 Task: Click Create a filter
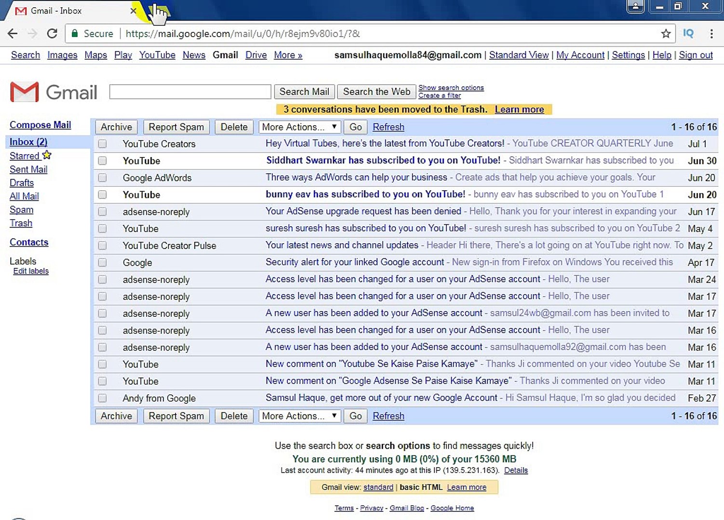[x=440, y=95]
